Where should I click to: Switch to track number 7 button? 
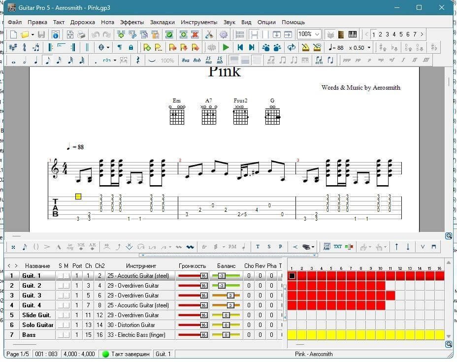tap(415, 34)
